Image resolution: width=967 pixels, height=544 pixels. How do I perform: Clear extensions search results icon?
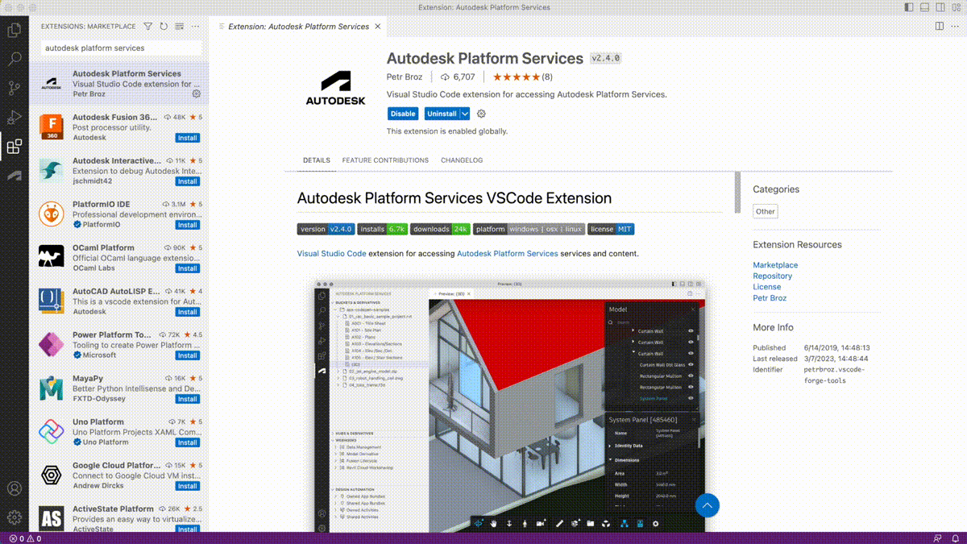point(179,27)
